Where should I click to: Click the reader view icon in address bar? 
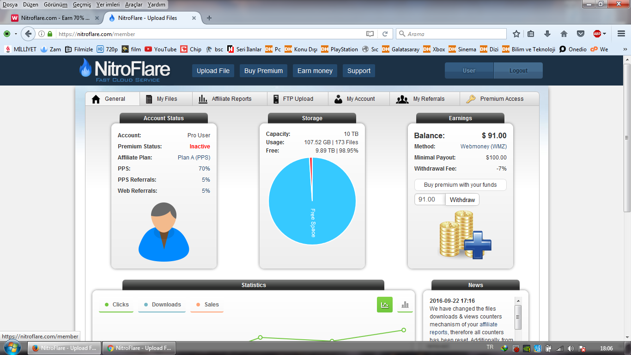pyautogui.click(x=370, y=34)
